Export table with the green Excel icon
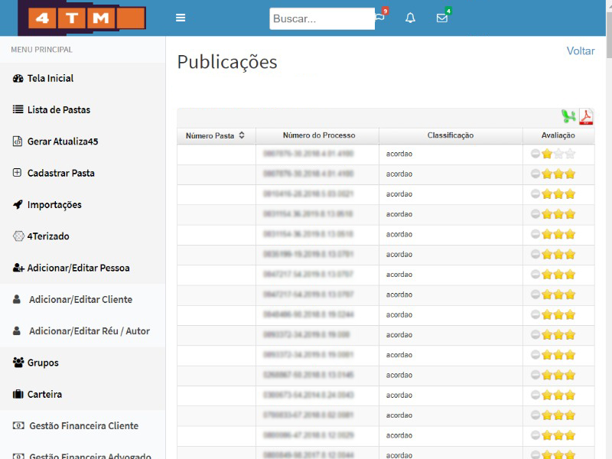 (x=568, y=116)
